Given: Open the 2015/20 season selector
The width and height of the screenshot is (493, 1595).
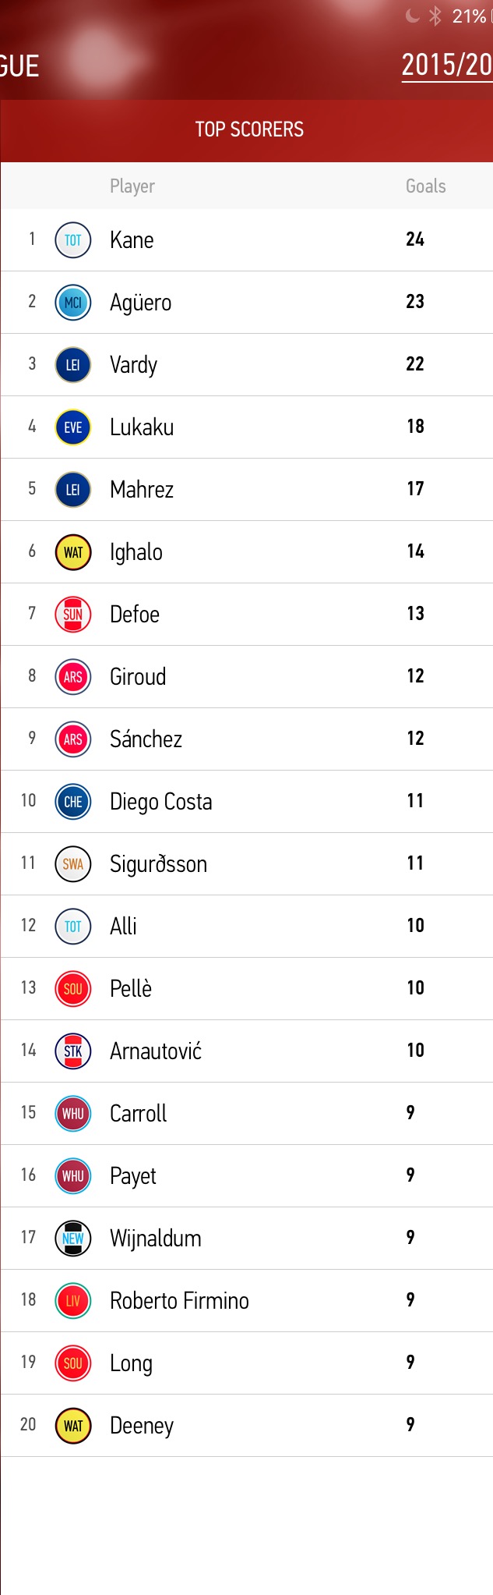Looking at the screenshot, I should tap(446, 66).
